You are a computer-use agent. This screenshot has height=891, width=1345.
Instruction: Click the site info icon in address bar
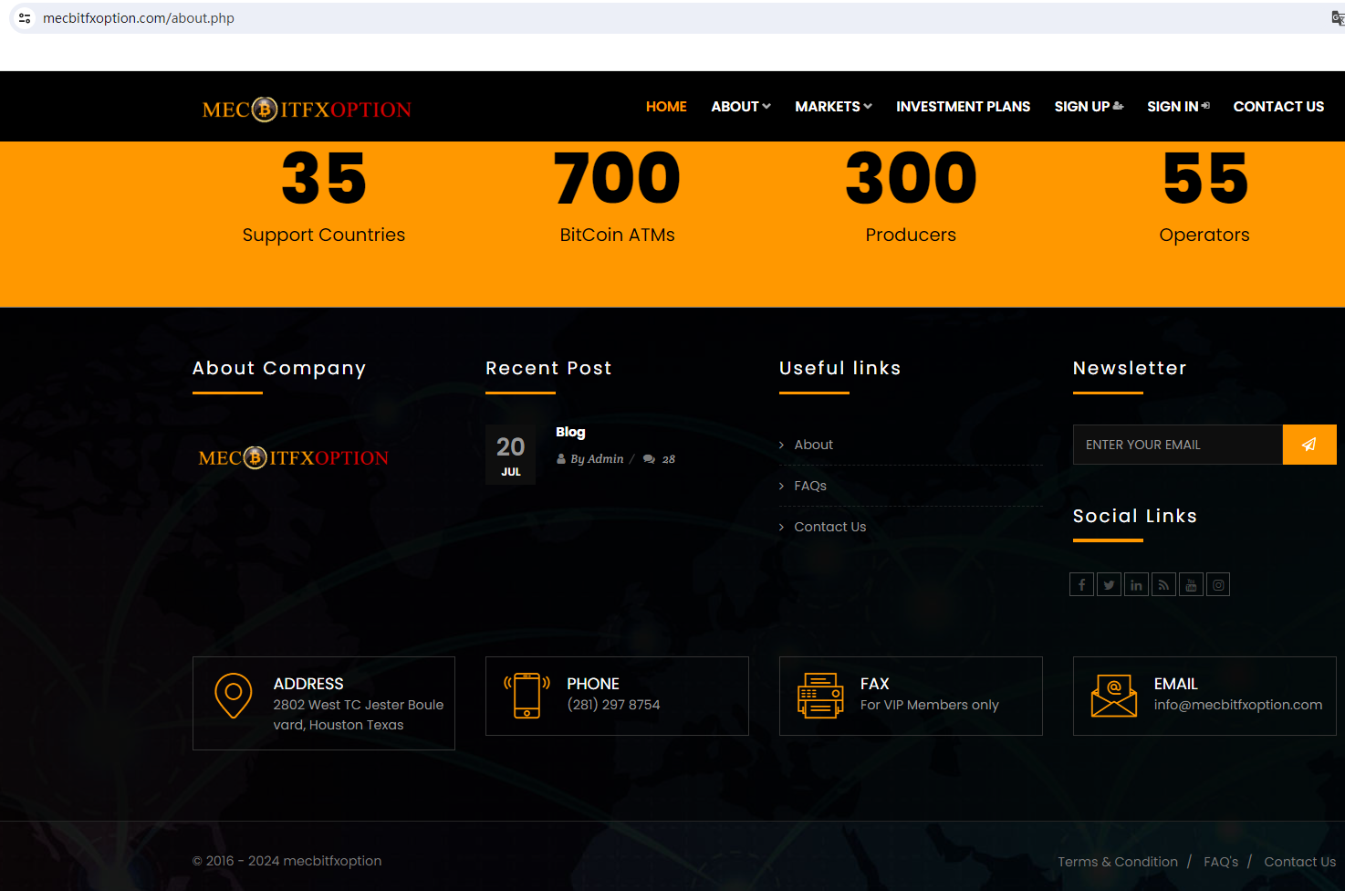tap(25, 18)
